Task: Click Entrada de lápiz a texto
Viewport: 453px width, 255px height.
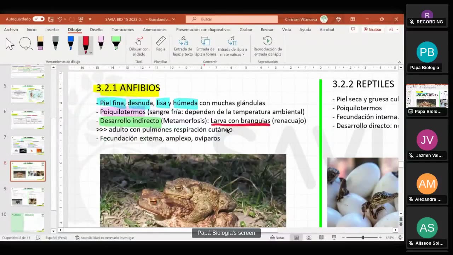Action: point(183,46)
